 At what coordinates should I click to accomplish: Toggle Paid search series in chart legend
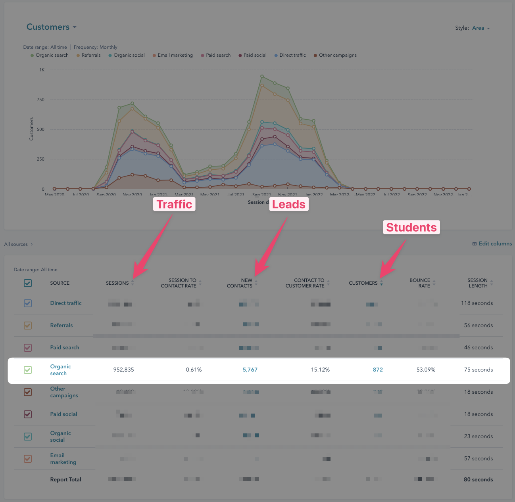coord(216,55)
